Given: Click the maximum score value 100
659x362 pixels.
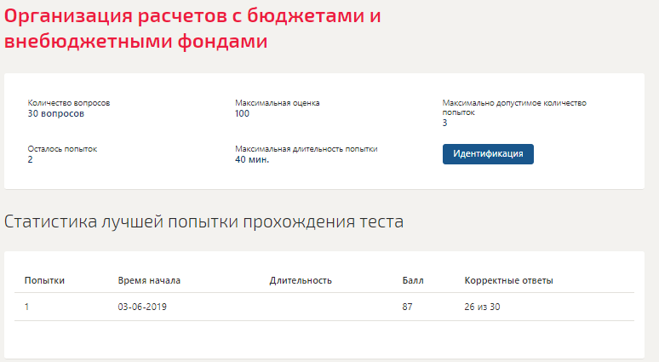Looking at the screenshot, I should [242, 113].
